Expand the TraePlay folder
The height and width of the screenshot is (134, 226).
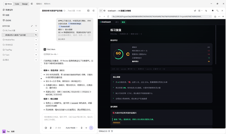[8, 50]
